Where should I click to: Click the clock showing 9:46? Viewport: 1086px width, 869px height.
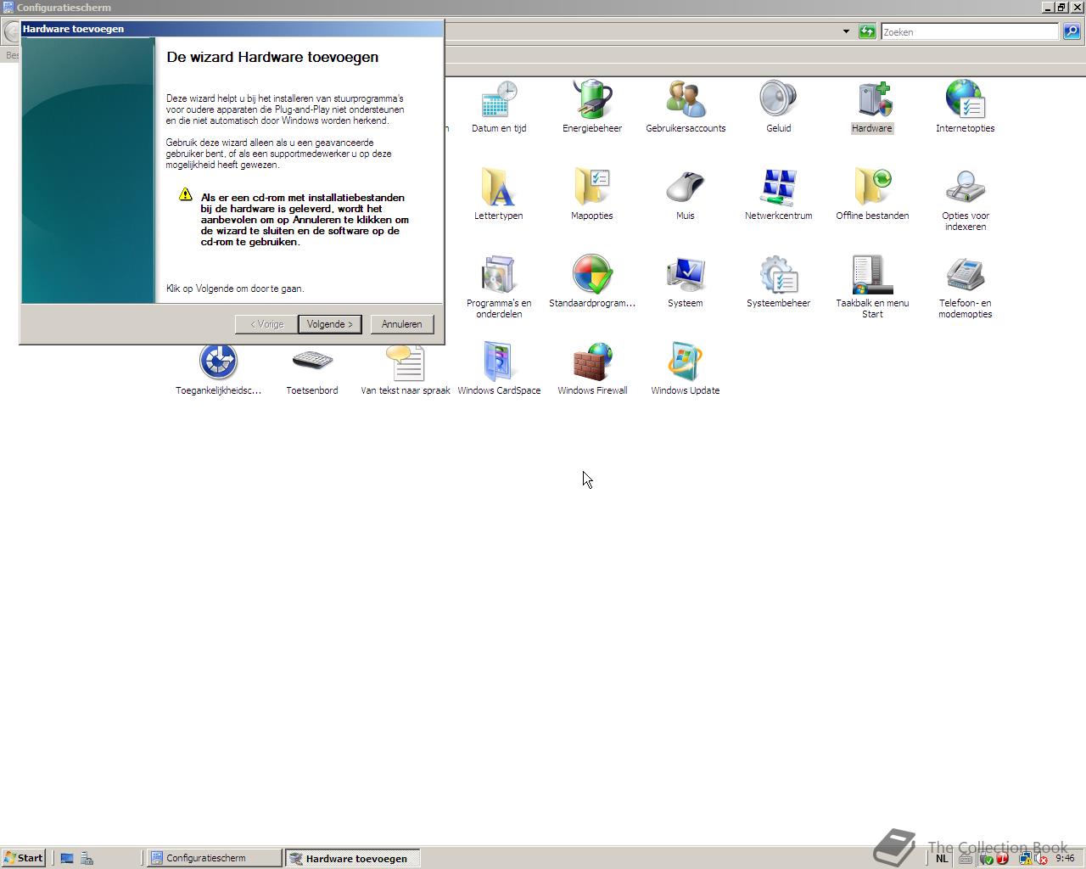(x=1065, y=858)
